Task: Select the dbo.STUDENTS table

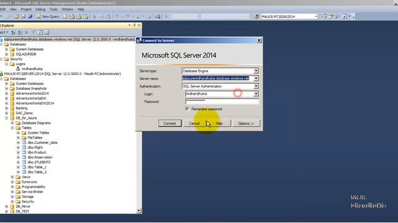Action: click(x=39, y=162)
